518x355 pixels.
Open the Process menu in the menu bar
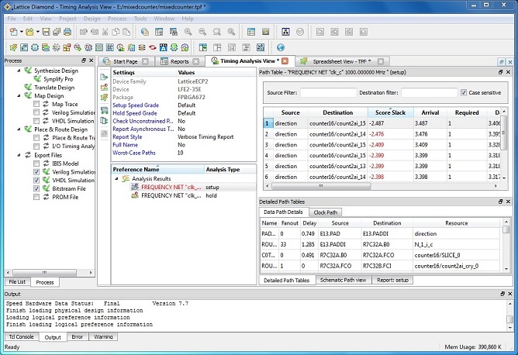[x=117, y=17]
